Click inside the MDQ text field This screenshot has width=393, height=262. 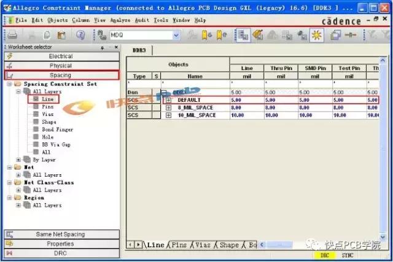tap(141, 36)
